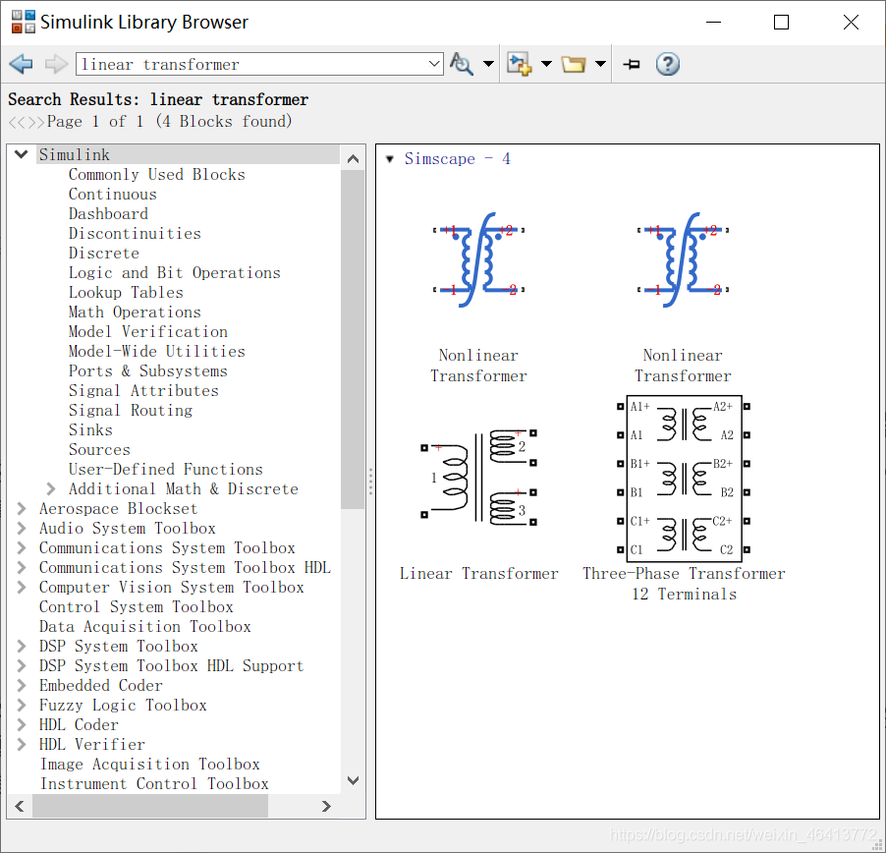Collapse the Simscape results group
The image size is (886, 853).
[390, 159]
